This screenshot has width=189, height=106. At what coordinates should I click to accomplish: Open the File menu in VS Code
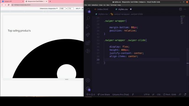(86, 5)
